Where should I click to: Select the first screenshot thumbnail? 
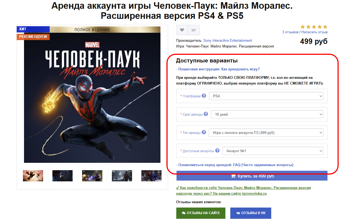pyautogui.click(x=33, y=176)
